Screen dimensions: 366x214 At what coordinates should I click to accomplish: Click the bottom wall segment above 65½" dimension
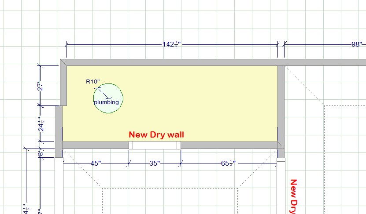(x=228, y=145)
